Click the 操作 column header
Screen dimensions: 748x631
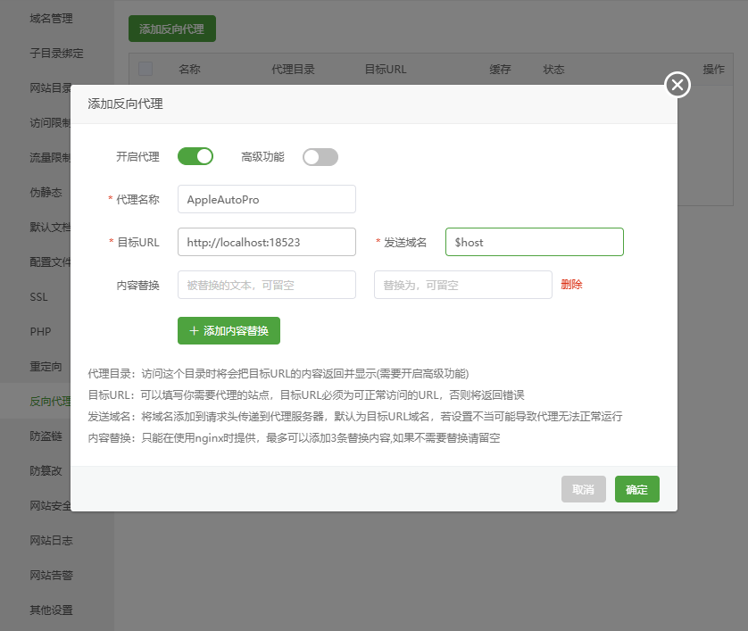point(714,70)
